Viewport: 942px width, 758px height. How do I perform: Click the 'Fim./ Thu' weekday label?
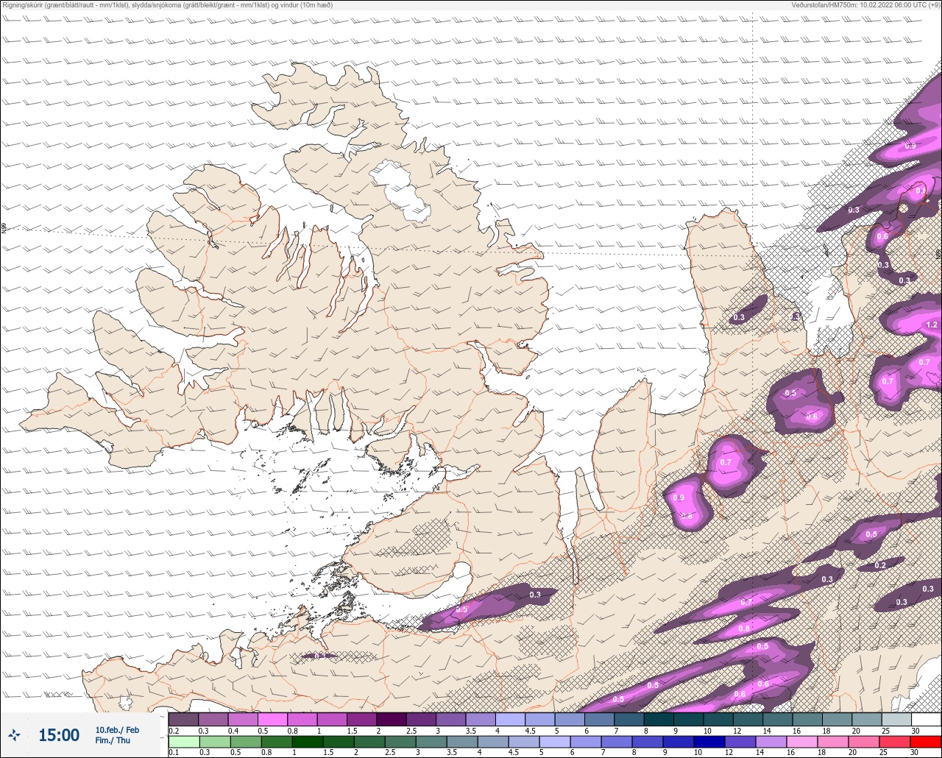(x=113, y=740)
